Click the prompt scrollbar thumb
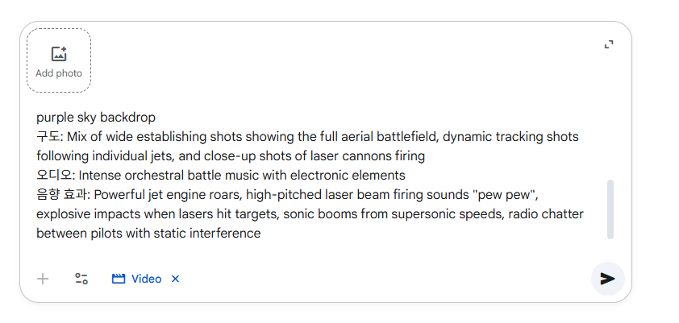The image size is (679, 323). (x=610, y=209)
